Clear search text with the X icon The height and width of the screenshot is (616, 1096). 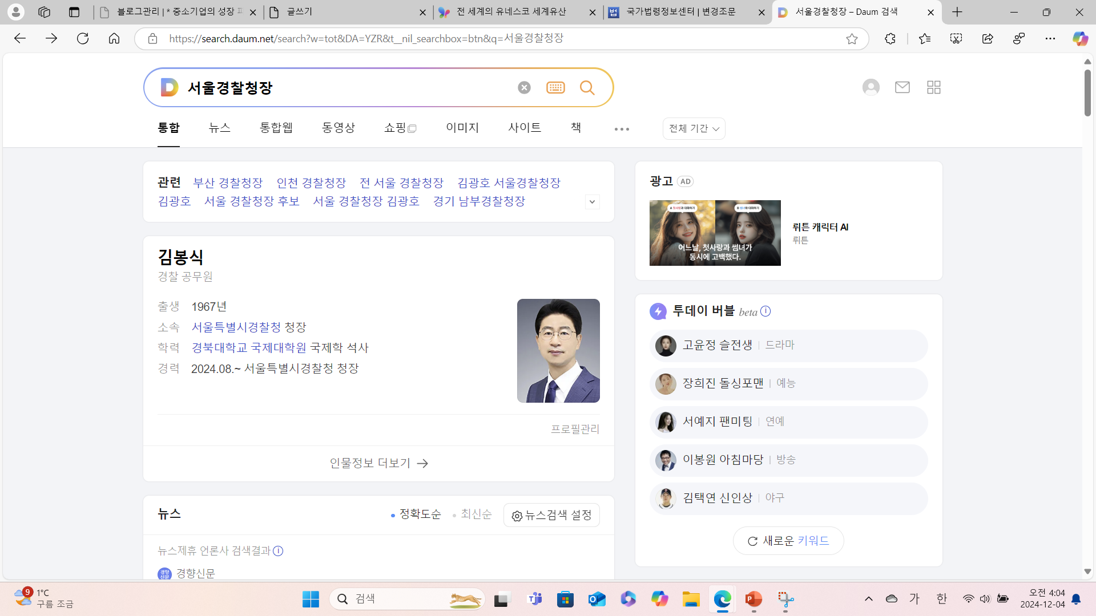coord(524,87)
